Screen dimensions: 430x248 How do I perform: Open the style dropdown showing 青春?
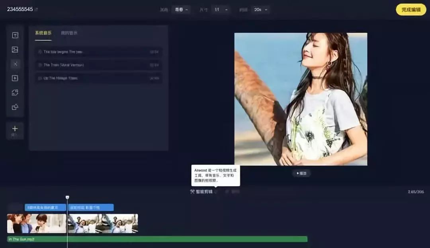(x=181, y=10)
